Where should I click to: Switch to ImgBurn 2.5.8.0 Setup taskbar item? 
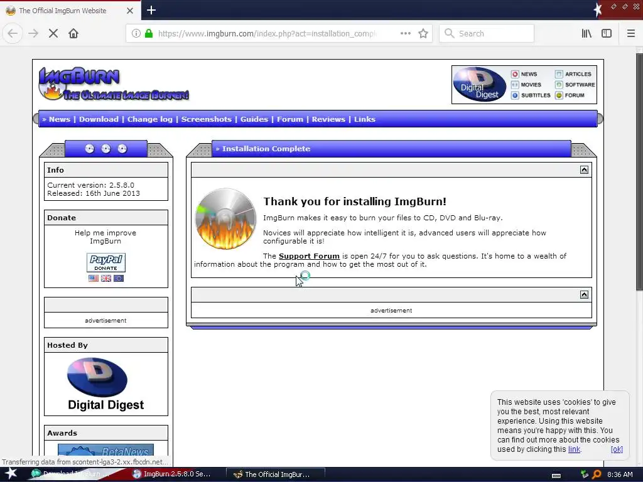pyautogui.click(x=172, y=474)
